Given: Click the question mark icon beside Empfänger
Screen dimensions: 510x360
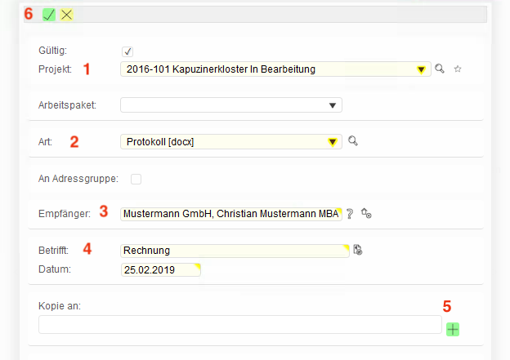Looking at the screenshot, I should click(x=350, y=214).
